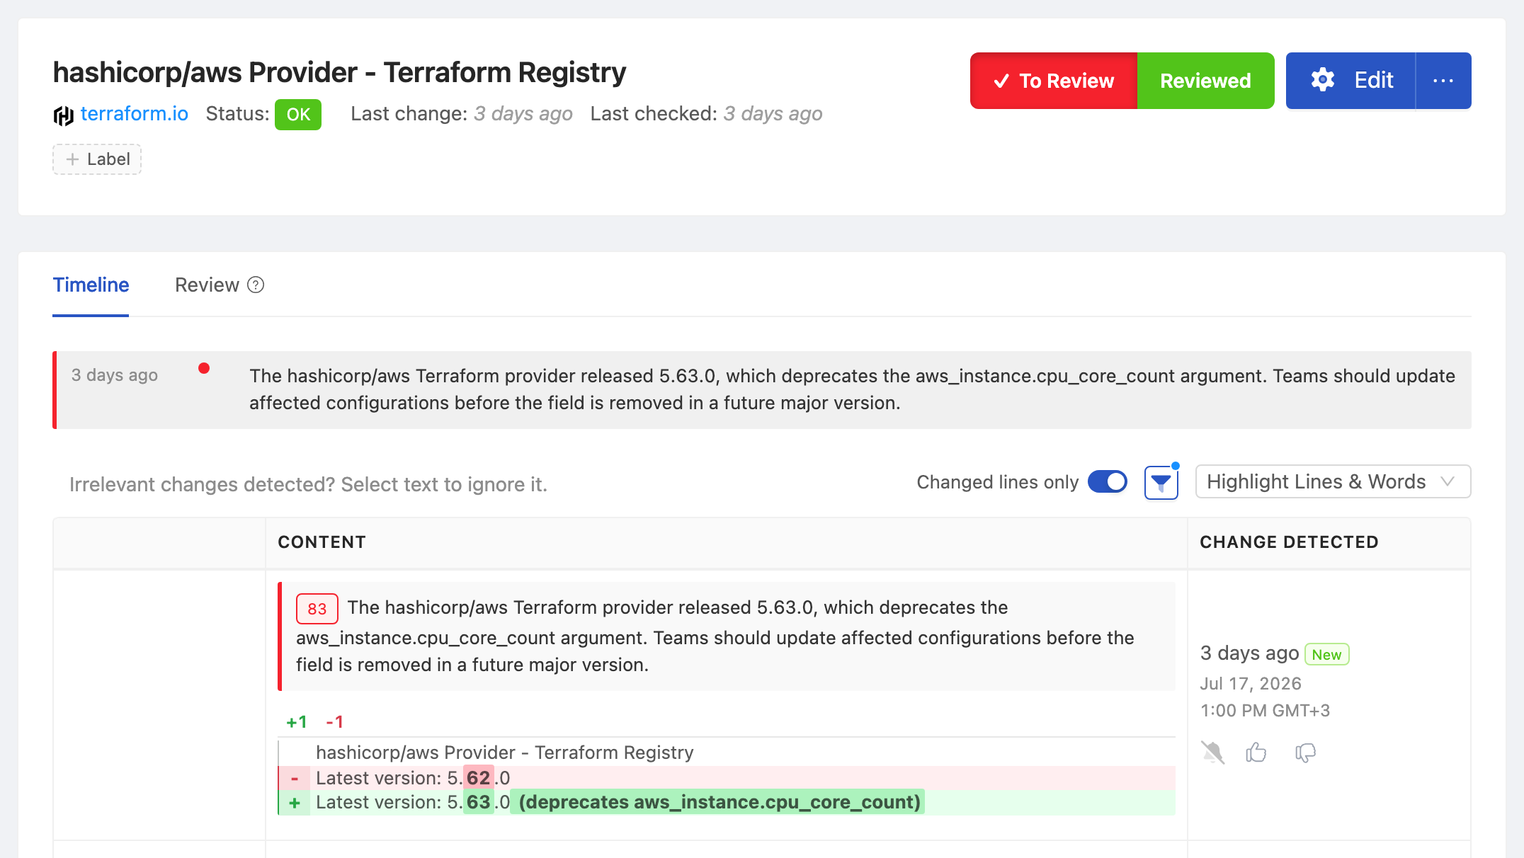Click the red unread dot marker
Viewport: 1524px width, 858px height.
[204, 368]
